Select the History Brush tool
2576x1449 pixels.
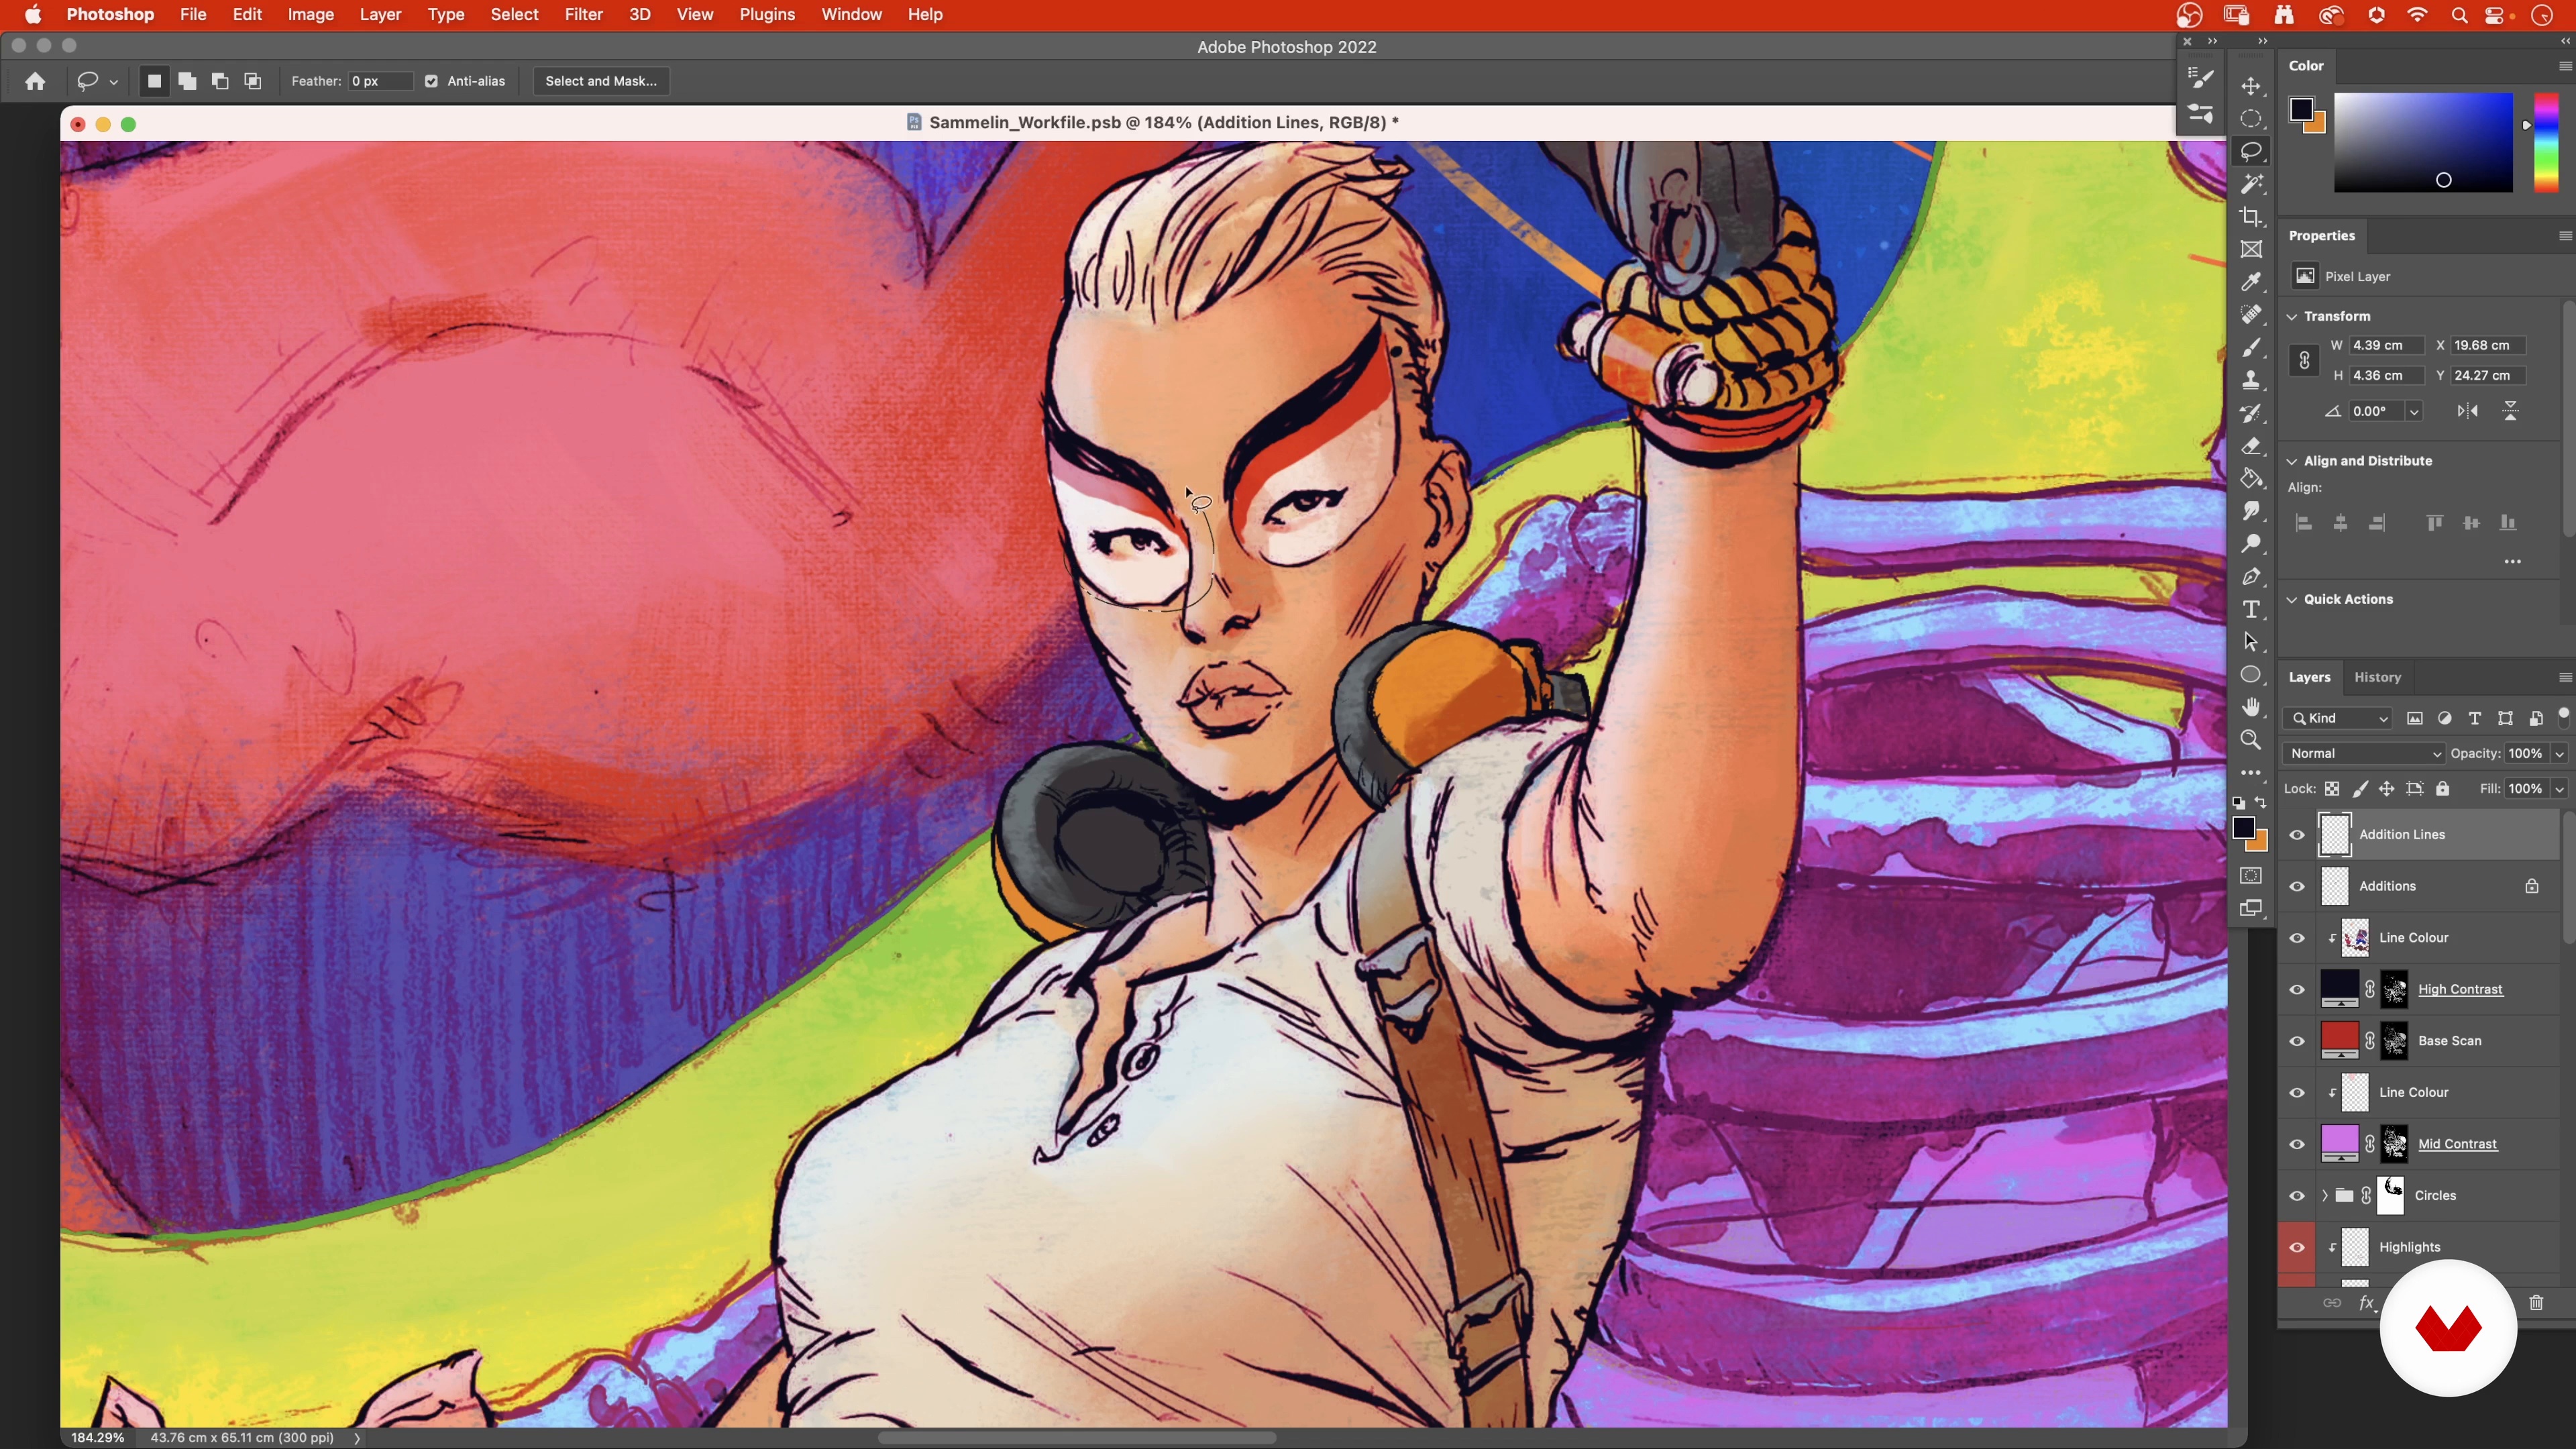[x=2251, y=413]
